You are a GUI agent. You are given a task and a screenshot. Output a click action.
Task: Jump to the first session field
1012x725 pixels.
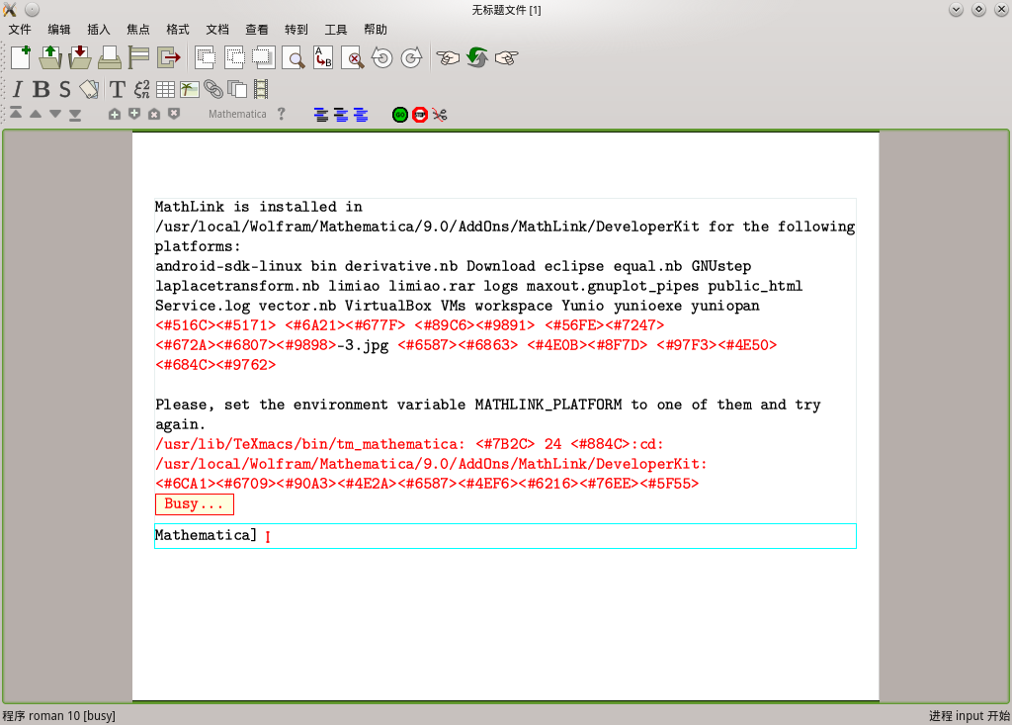coord(16,113)
